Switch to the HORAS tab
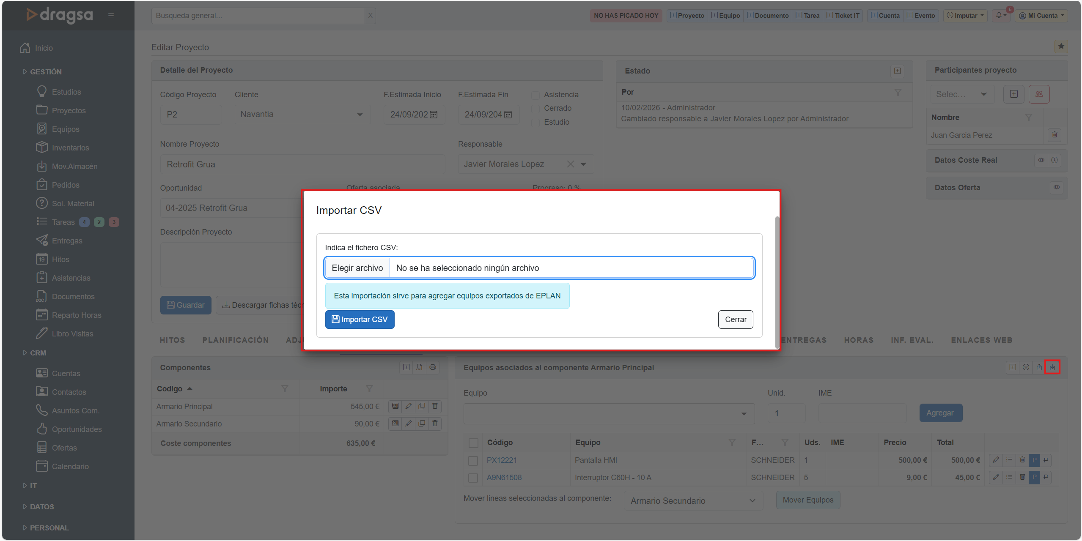Image resolution: width=1082 pixels, height=541 pixels. (x=858, y=340)
